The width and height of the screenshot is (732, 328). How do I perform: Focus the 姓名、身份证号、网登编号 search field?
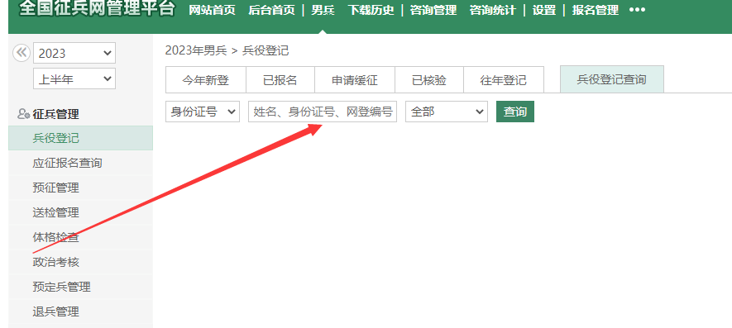pos(323,112)
